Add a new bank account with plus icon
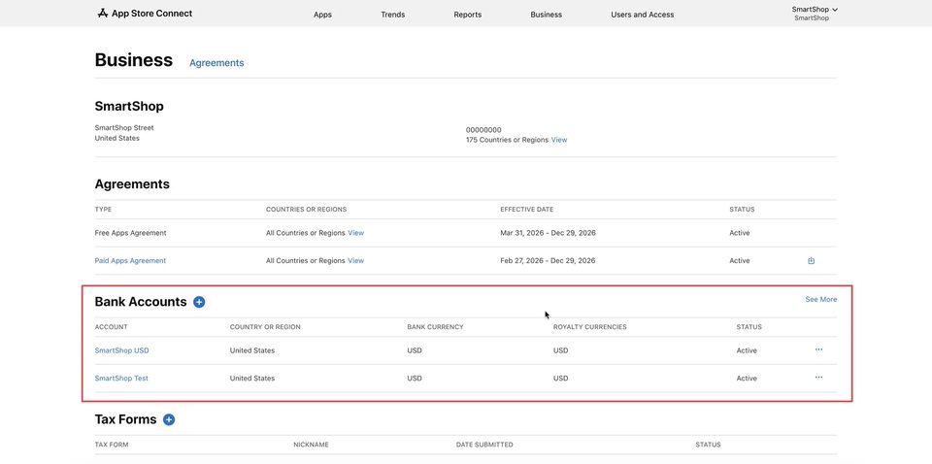This screenshot has height=464, width=932. click(x=199, y=302)
